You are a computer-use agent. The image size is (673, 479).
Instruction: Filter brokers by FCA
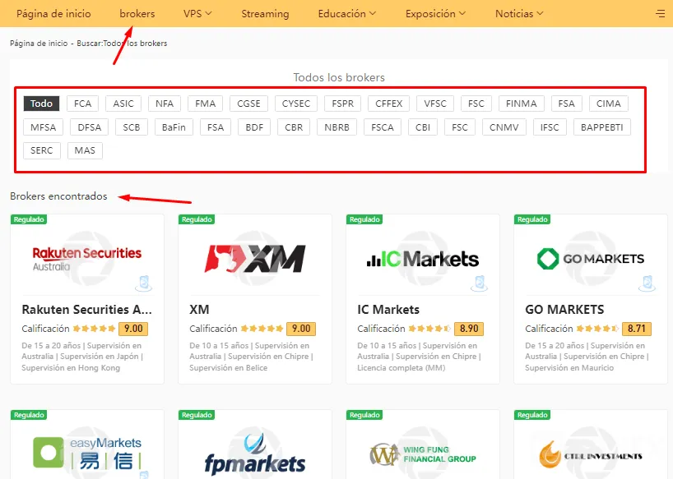coord(83,104)
